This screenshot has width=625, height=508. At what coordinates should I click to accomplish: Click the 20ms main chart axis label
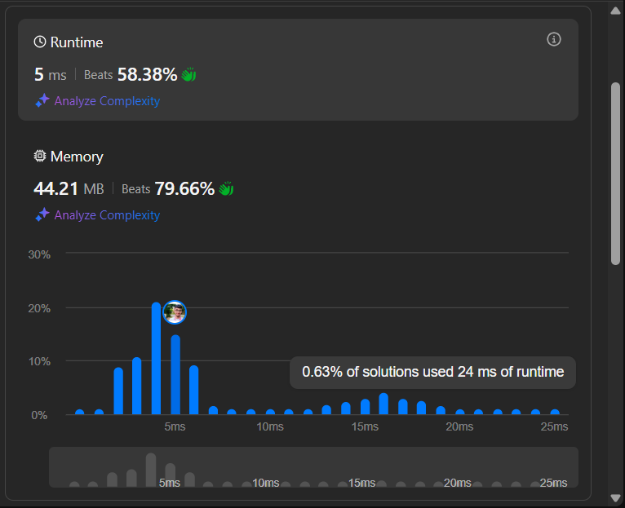pos(459,426)
